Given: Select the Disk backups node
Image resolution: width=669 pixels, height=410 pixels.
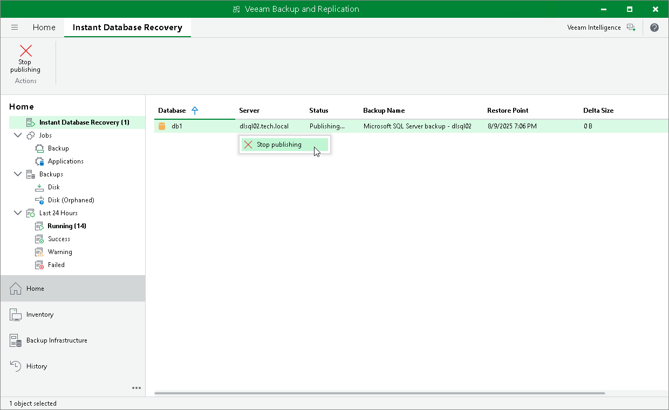Looking at the screenshot, I should pos(54,187).
